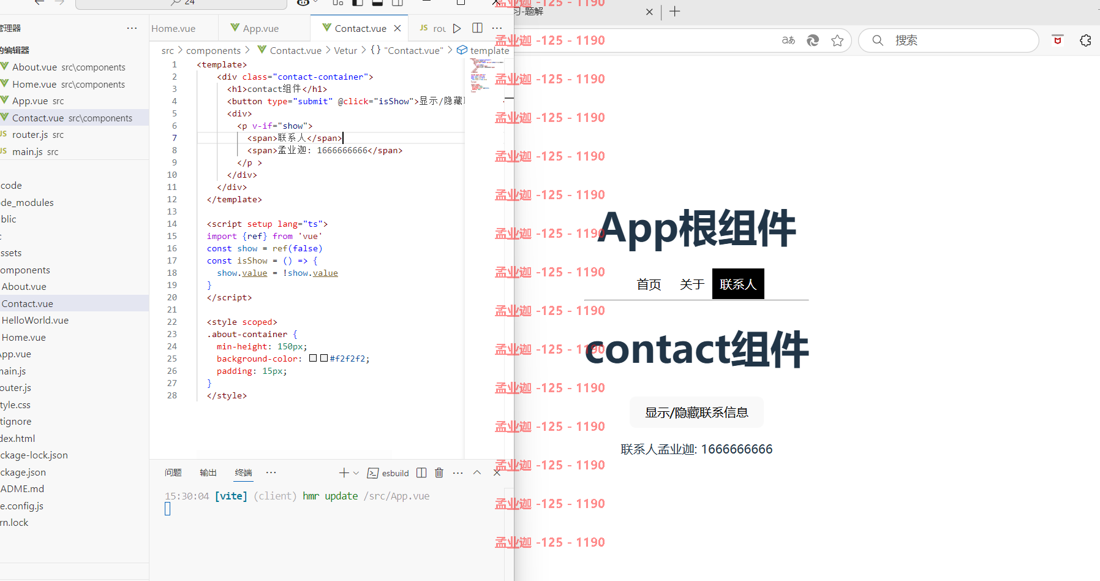The width and height of the screenshot is (1100, 581).
Task: Select the 终端 panel tab
Action: click(243, 473)
